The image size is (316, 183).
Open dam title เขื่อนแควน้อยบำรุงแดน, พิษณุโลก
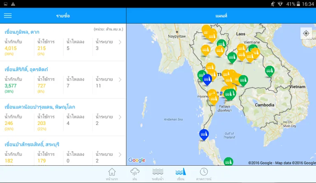(x=39, y=107)
